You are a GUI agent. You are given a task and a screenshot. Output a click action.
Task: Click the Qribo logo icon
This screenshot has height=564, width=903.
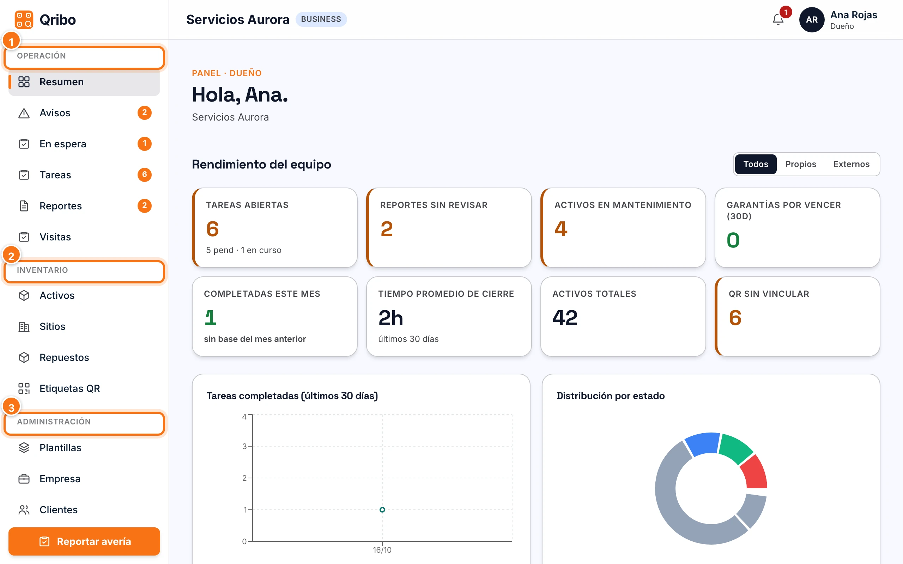pos(24,19)
